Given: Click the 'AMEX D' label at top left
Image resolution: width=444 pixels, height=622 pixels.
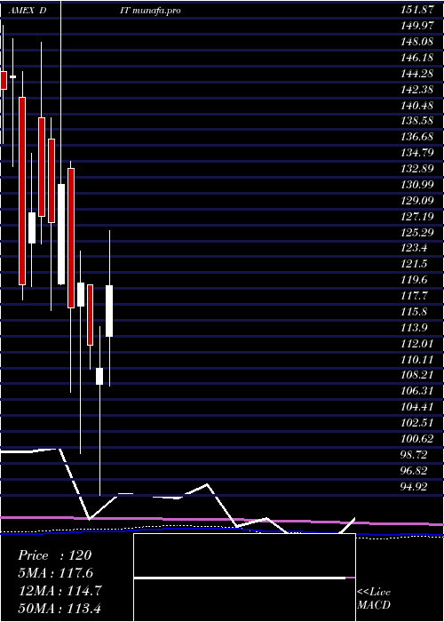Looking at the screenshot, I should [28, 11].
